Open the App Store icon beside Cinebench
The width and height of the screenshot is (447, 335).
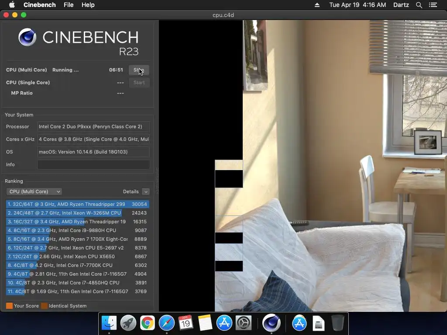[299, 323]
